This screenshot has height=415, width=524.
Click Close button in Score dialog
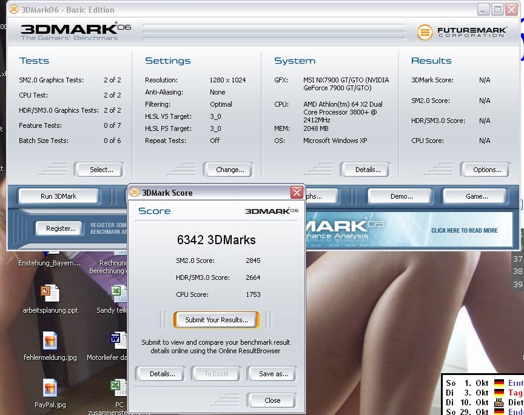[x=271, y=400]
